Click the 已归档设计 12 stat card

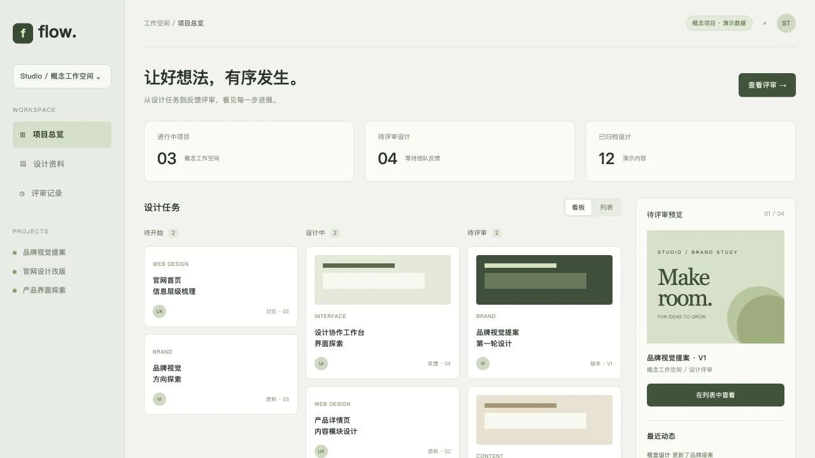click(x=691, y=151)
